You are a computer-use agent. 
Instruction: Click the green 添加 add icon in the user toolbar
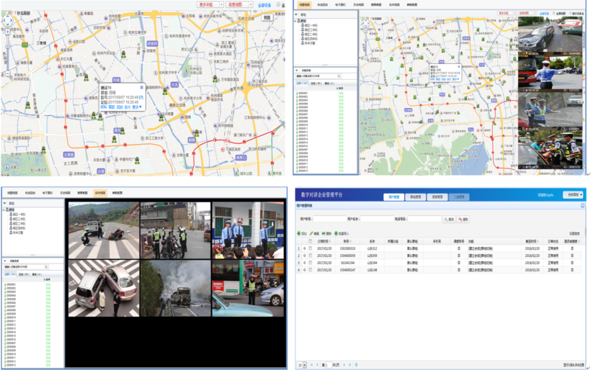300,233
